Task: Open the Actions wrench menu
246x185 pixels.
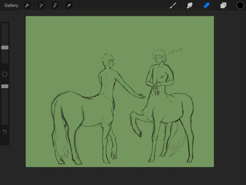Action: point(27,5)
